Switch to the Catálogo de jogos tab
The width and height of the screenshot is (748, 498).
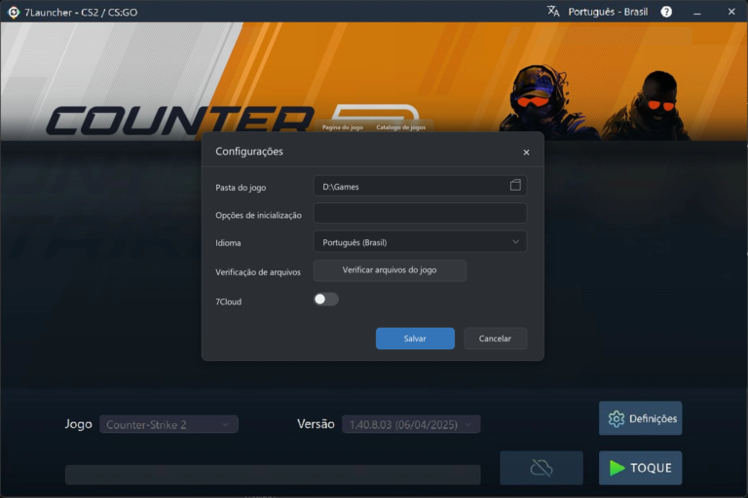400,127
